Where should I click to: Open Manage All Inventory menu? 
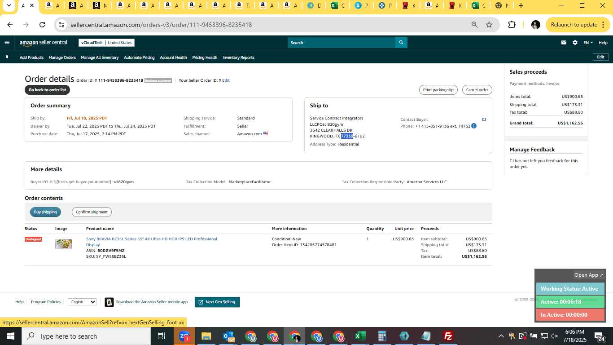(100, 57)
